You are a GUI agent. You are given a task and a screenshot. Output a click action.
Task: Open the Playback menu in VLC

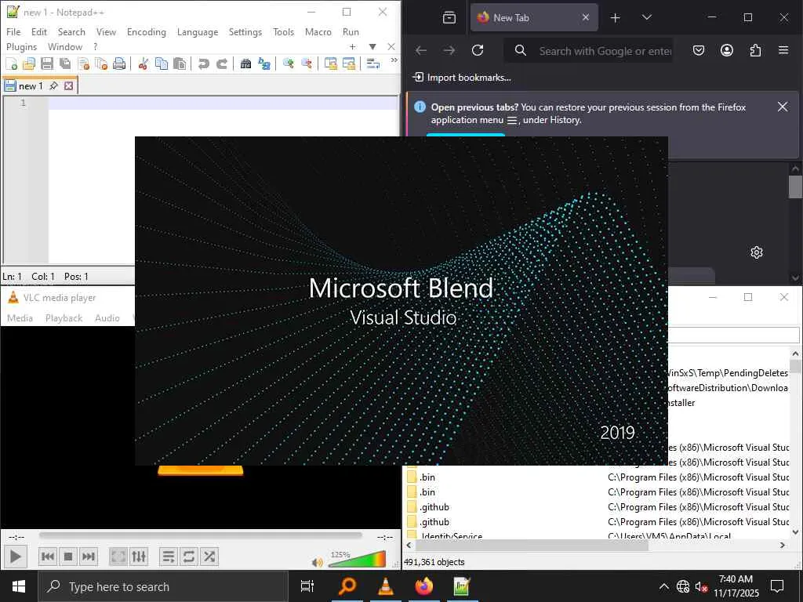[64, 318]
